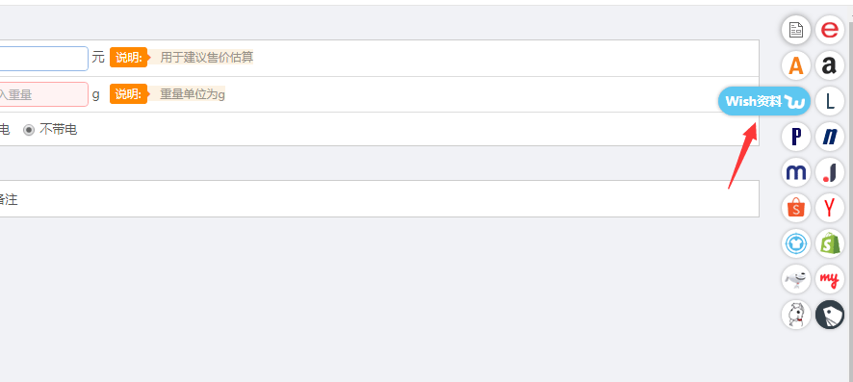Select the orange AliExpress 'A' icon

coord(796,65)
